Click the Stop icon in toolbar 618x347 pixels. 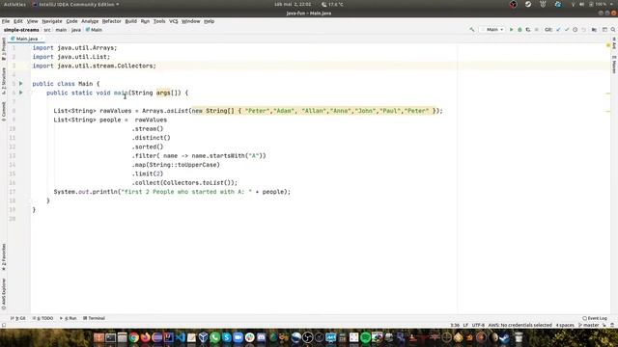(x=536, y=30)
